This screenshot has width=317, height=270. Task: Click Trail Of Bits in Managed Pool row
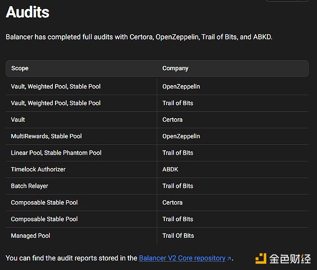pyautogui.click(x=178, y=236)
